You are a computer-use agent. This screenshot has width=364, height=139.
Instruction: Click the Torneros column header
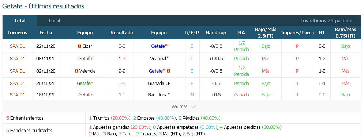point(18,33)
